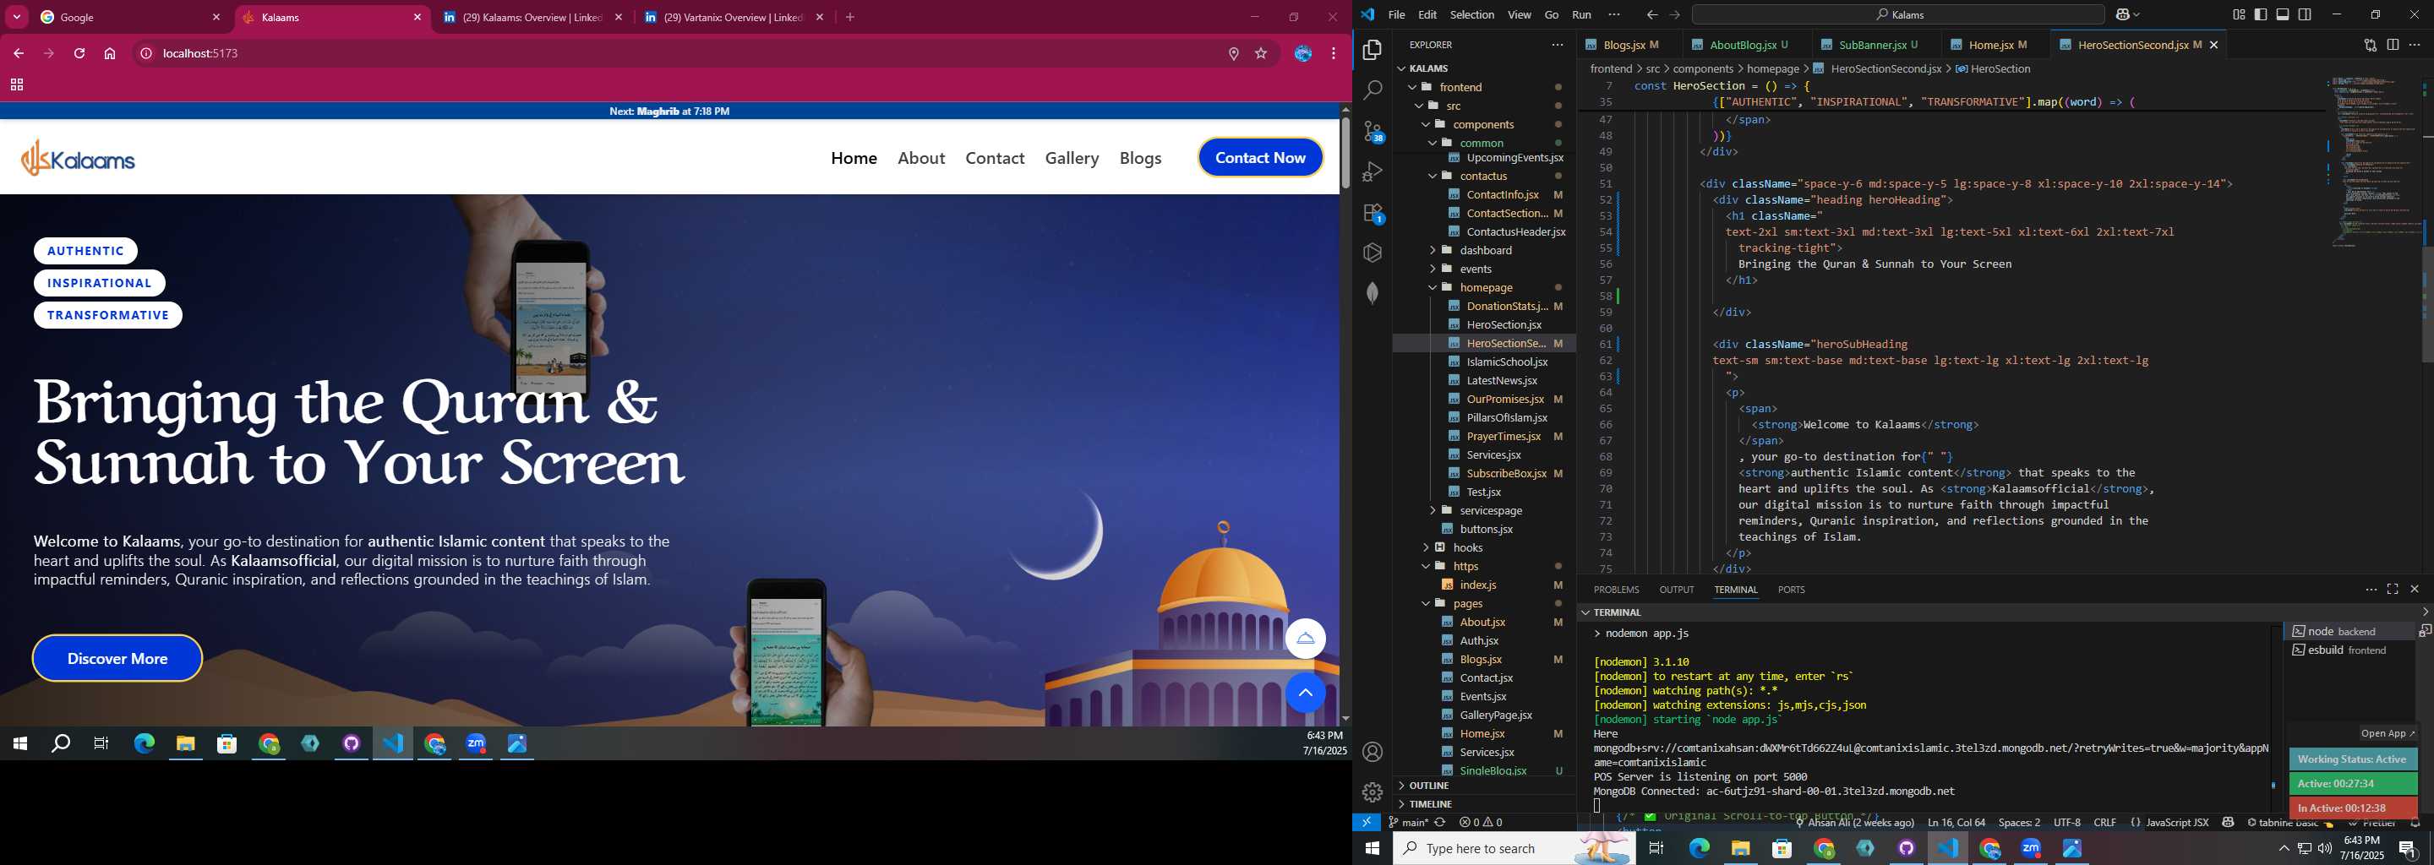This screenshot has height=865, width=2434.
Task: Select the esbuild frontend terminal
Action: (2349, 650)
